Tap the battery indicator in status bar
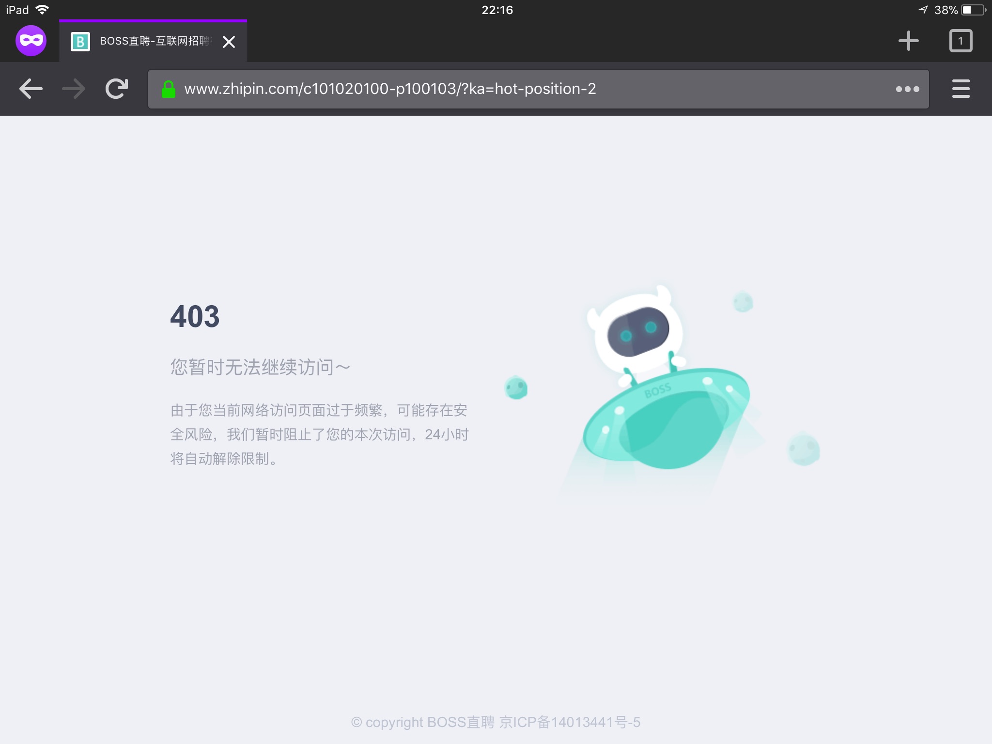Image resolution: width=992 pixels, height=744 pixels. (x=974, y=10)
